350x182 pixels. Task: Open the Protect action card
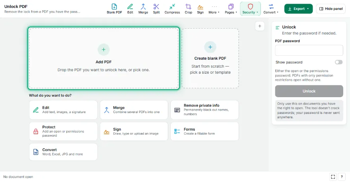(x=63, y=131)
